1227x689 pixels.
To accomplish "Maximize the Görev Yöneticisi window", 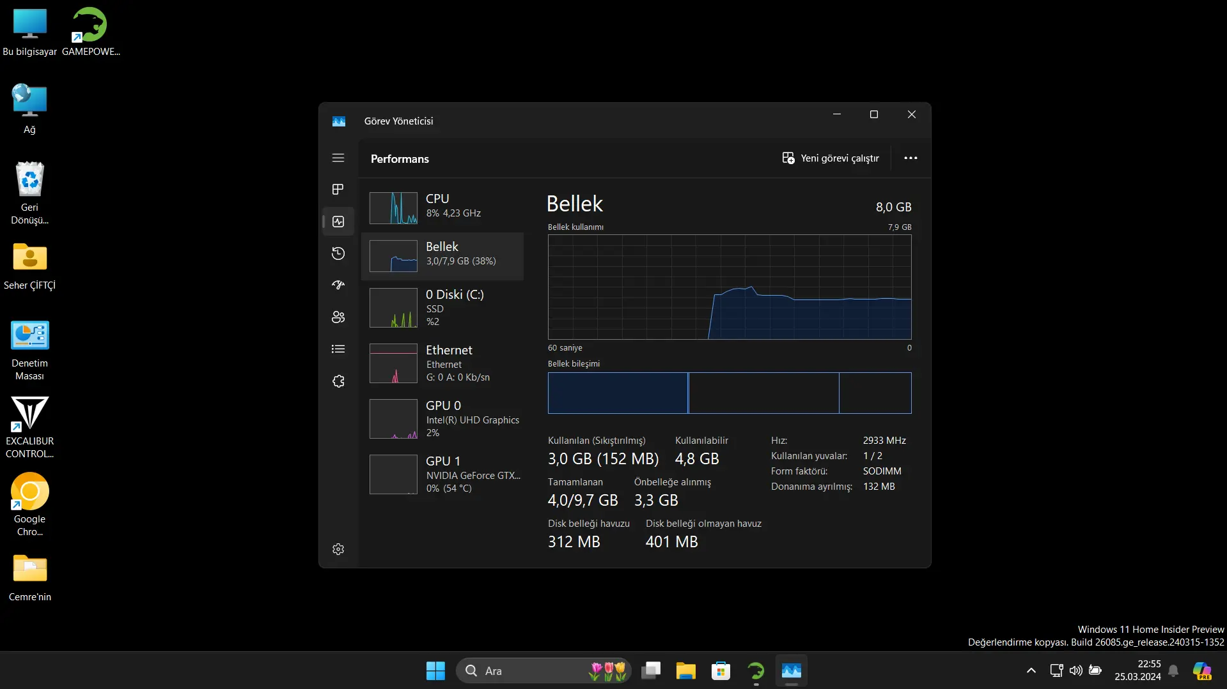I will pos(874,114).
